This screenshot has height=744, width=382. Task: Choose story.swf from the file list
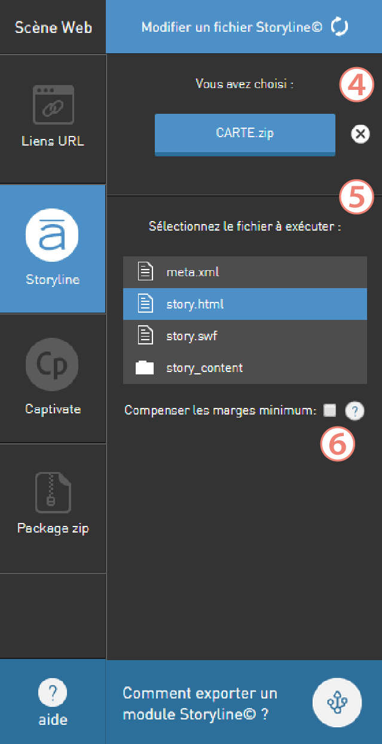pos(245,336)
